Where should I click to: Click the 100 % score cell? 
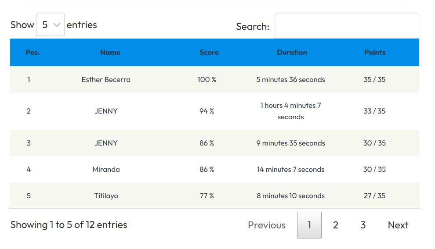click(207, 79)
